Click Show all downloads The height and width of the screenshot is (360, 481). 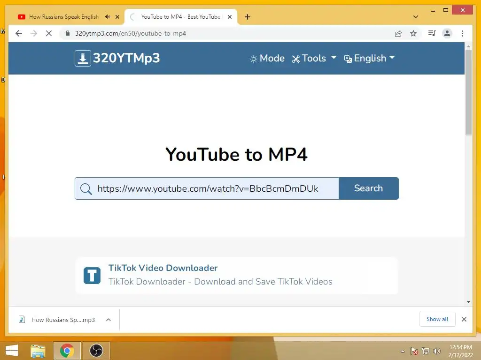click(437, 319)
